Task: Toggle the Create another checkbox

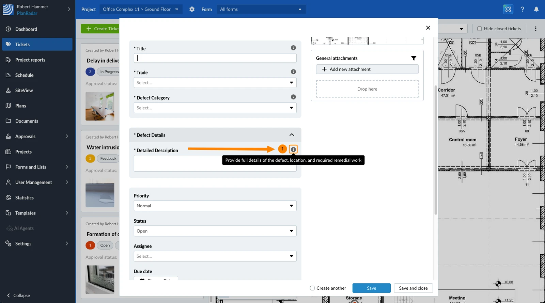Action: click(x=312, y=288)
